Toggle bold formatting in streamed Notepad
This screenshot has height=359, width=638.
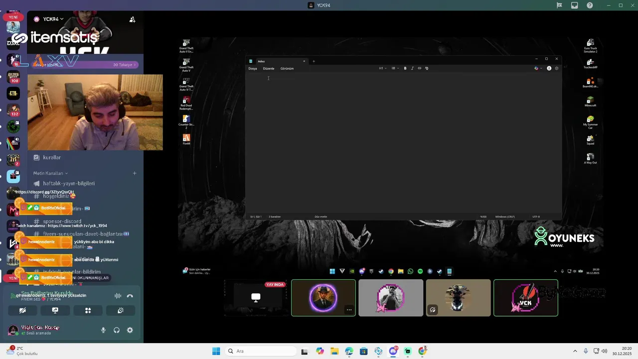coord(405,68)
